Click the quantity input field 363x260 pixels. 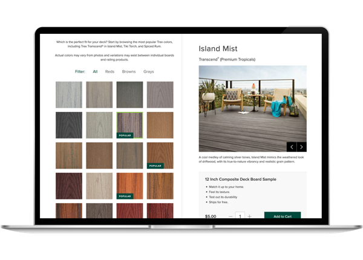[240, 215]
